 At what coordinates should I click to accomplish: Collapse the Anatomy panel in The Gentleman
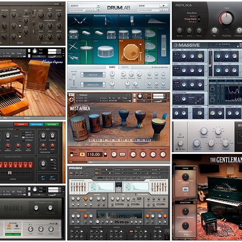(x=195, y=202)
